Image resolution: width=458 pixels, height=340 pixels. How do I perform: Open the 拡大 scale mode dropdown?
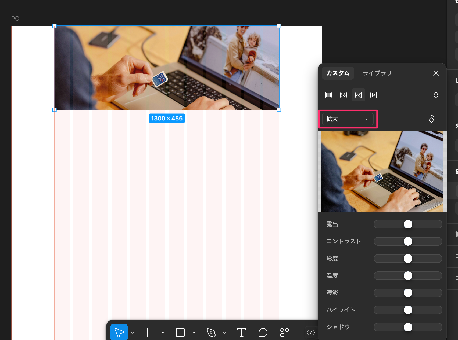[348, 119]
